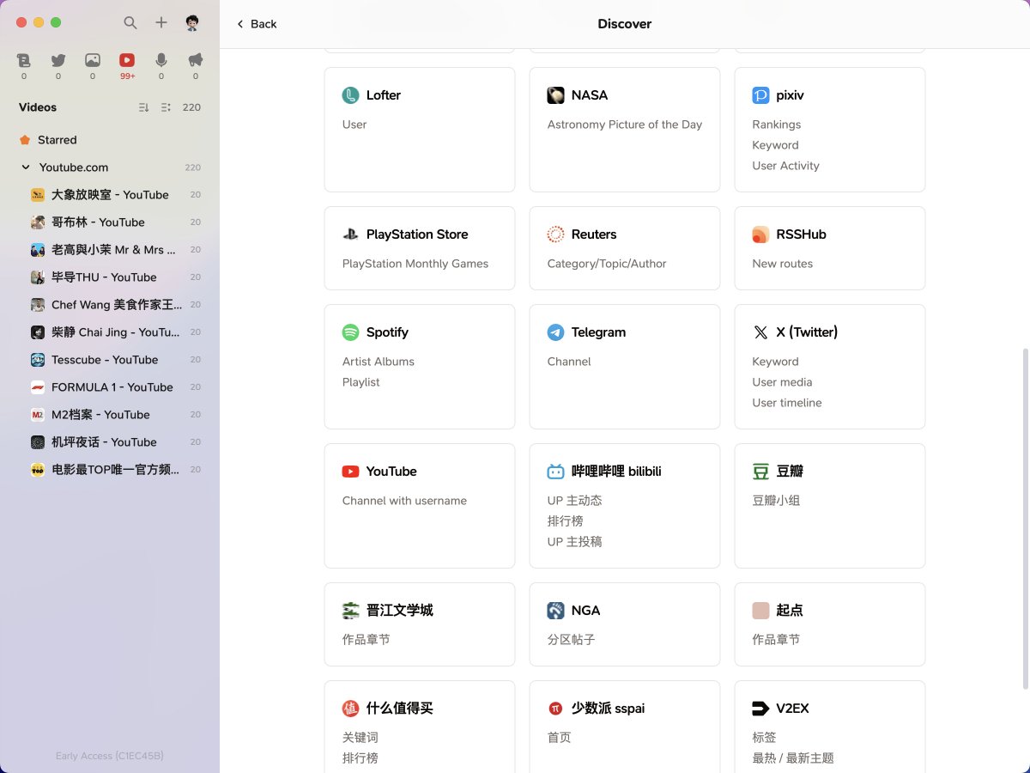Switch to the Notifications megaphone view icon
The height and width of the screenshot is (773, 1030).
(196, 60)
